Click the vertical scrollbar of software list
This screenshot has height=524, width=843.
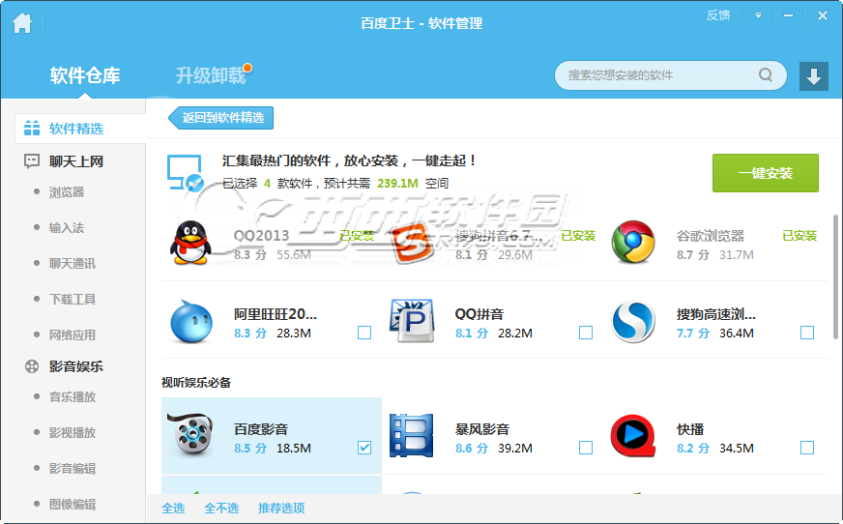(835, 277)
